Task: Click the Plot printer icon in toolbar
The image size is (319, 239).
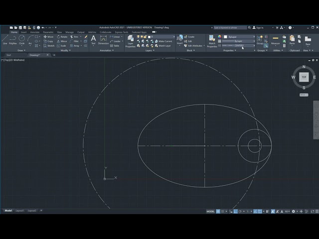Action: [x=38, y=28]
